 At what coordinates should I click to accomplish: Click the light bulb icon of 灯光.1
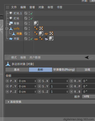click(x=11, y=13)
